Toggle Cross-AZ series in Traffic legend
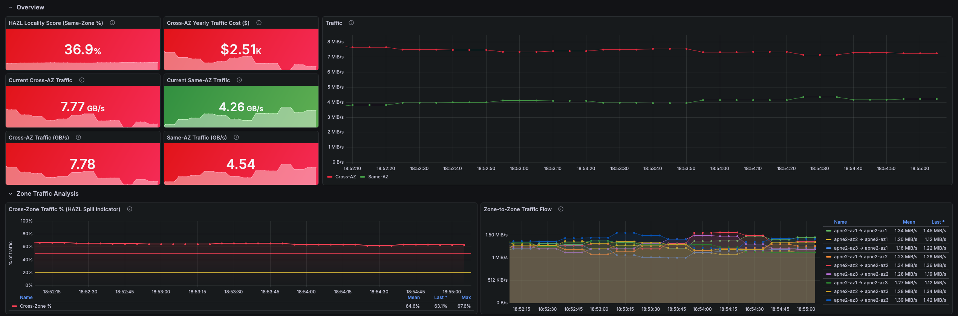This screenshot has height=316, width=958. pyautogui.click(x=345, y=177)
